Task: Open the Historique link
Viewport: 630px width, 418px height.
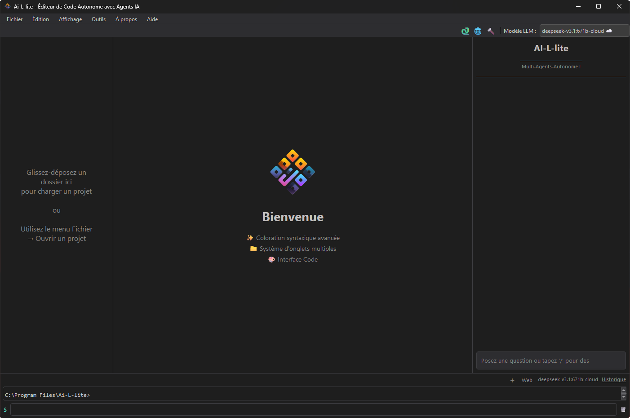Action: pos(613,380)
